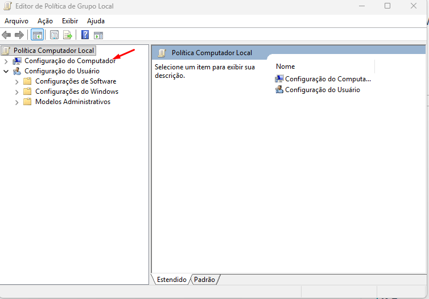Open the Exibir menu
Image resolution: width=429 pixels, height=299 pixels.
[x=70, y=21]
